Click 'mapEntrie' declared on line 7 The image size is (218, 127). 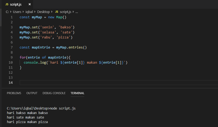[41, 47]
